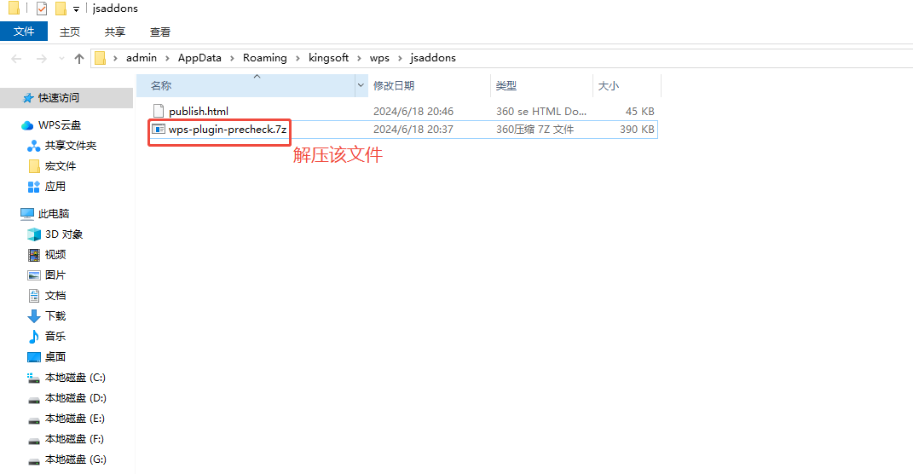Viewport: 913px width, 474px height.
Task: Click the 应用 grid icon
Action: (x=34, y=187)
